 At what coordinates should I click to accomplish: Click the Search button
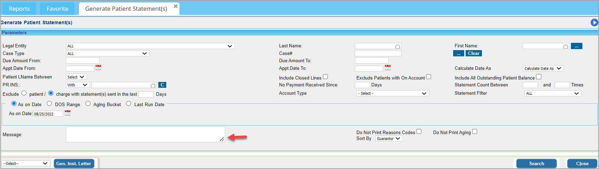[536, 163]
